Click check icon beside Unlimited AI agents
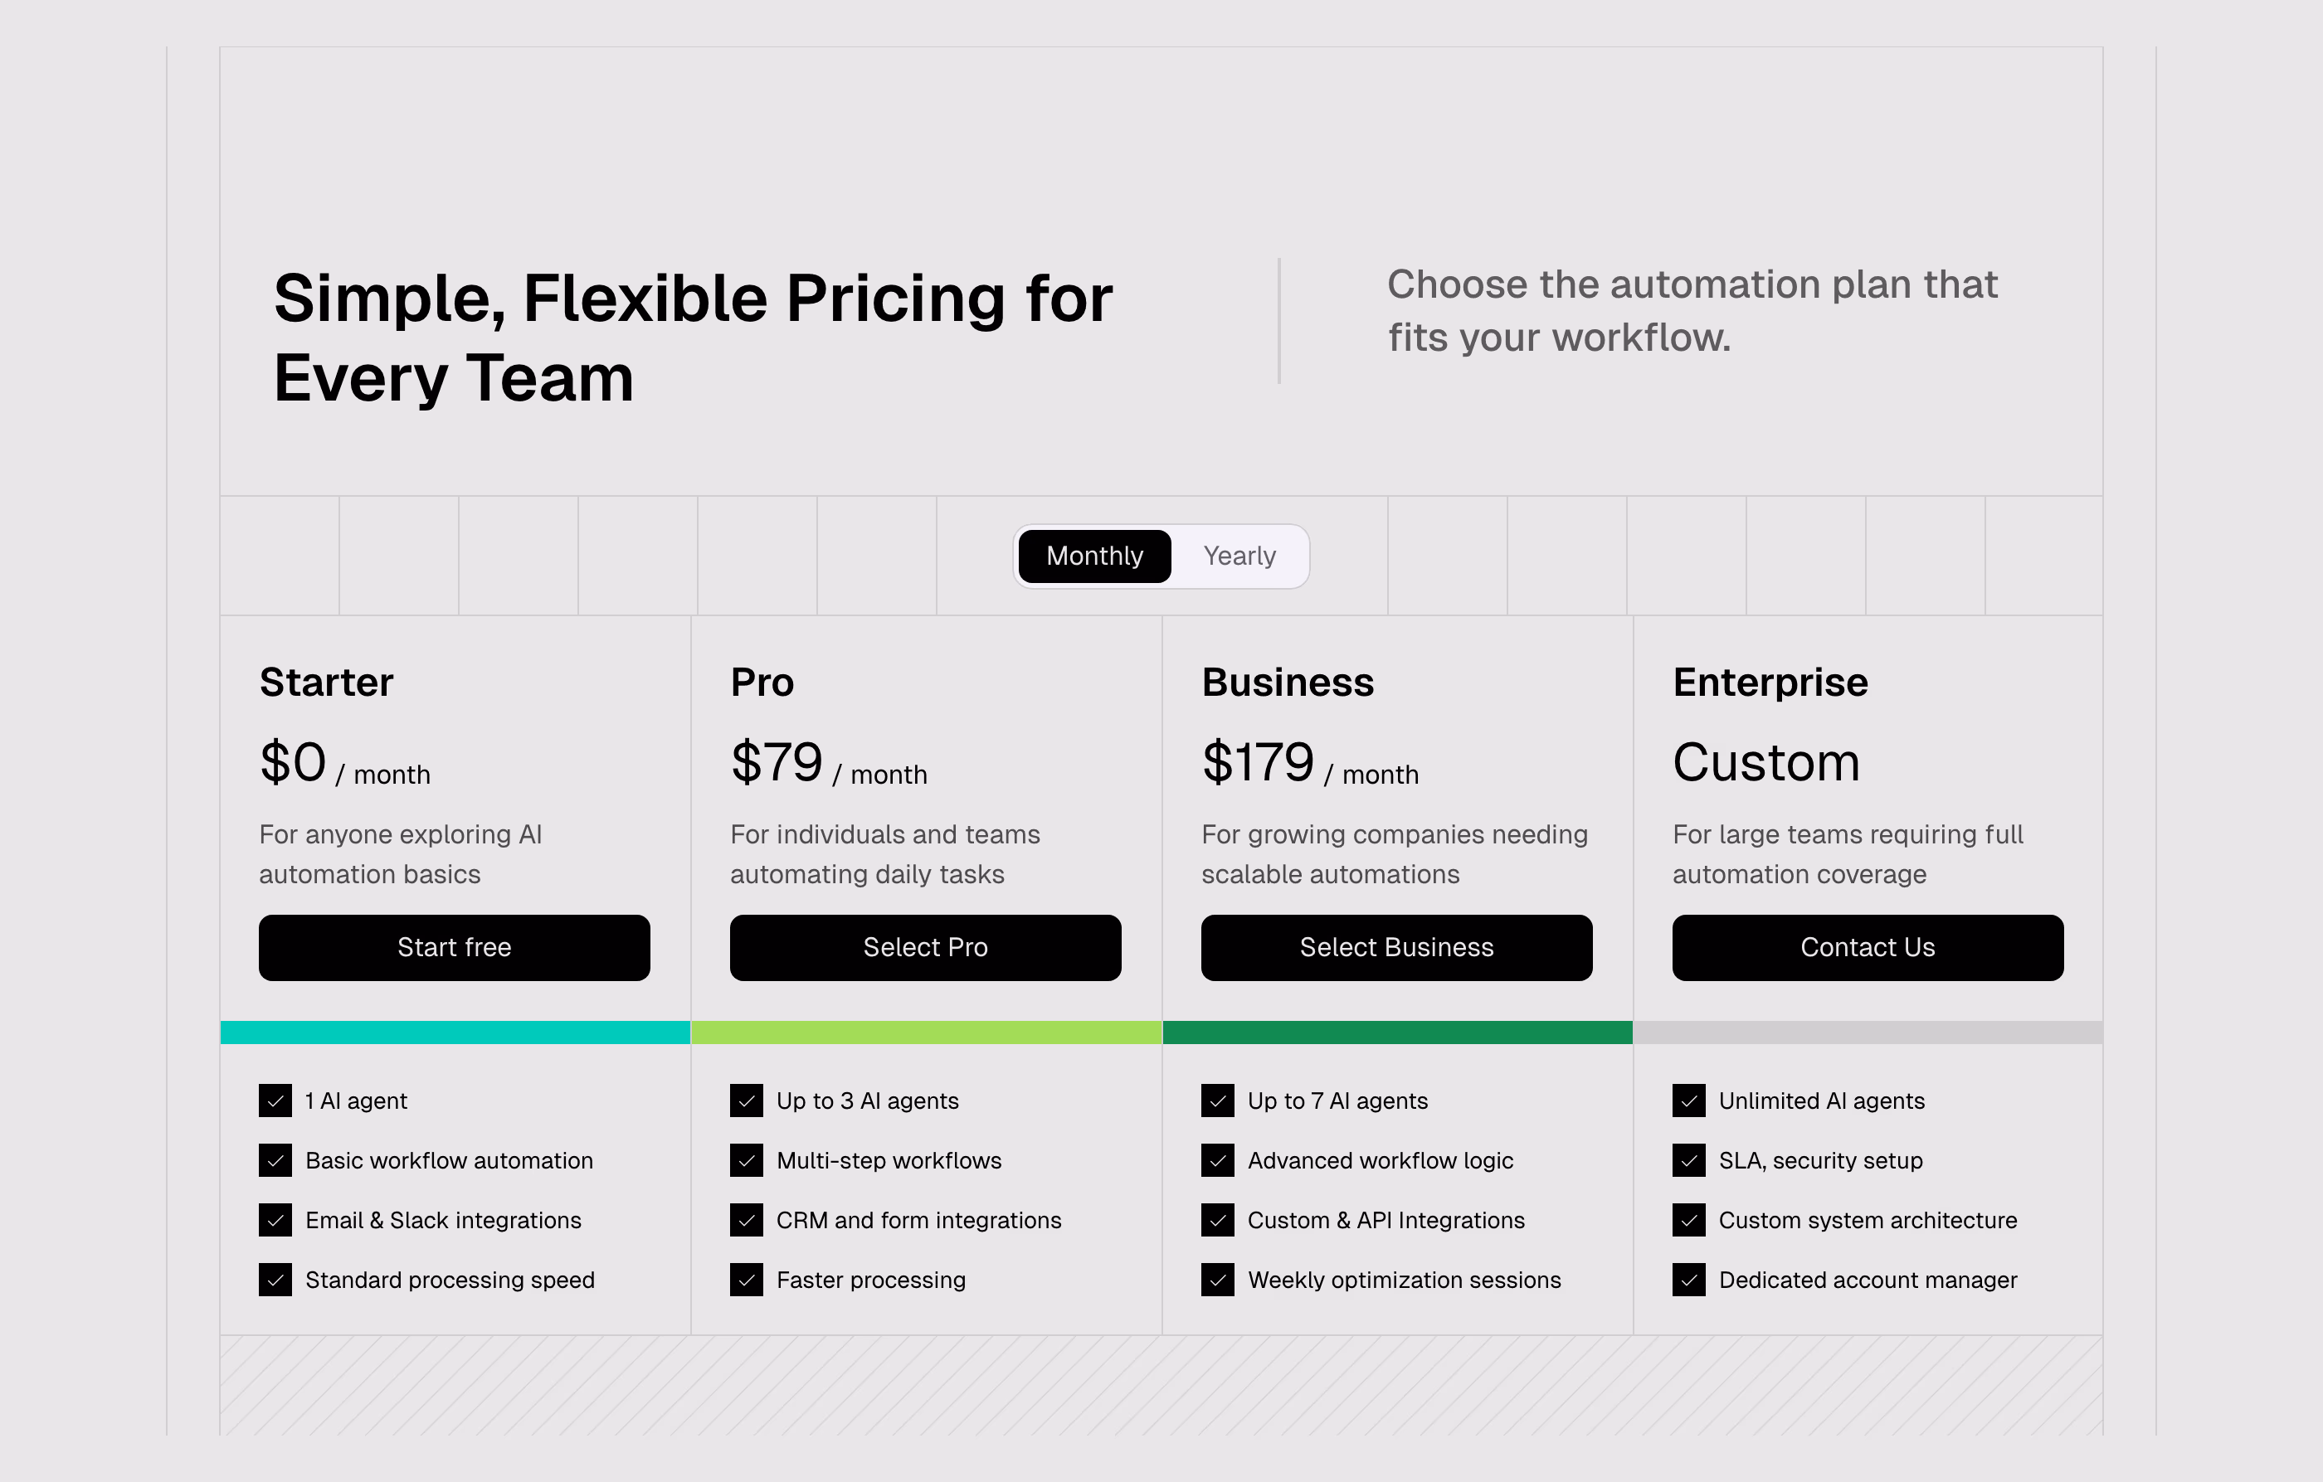 pyautogui.click(x=1689, y=1101)
